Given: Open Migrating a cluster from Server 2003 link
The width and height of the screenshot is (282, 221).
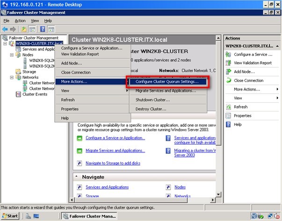Looking at the screenshot, I should 195,153.
